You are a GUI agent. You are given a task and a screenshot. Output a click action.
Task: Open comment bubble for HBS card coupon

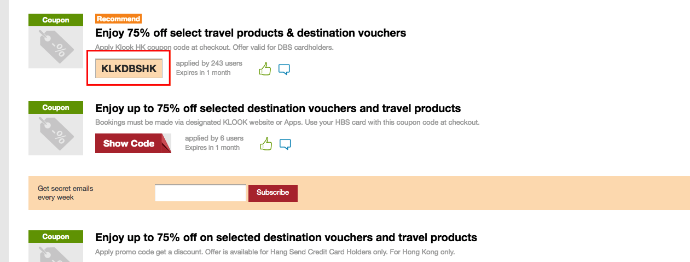click(x=285, y=144)
